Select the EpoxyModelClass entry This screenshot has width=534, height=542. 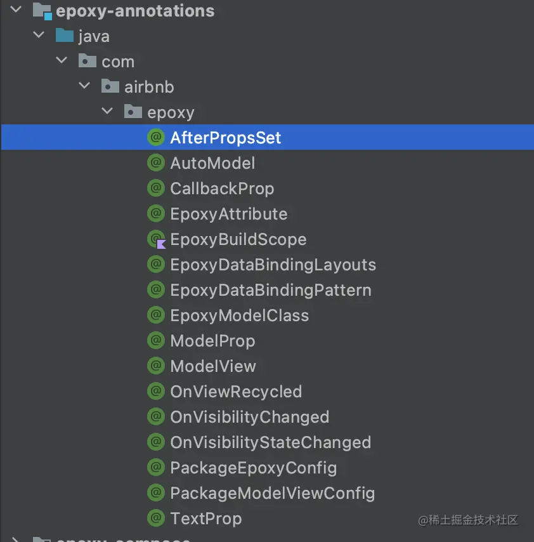point(239,315)
